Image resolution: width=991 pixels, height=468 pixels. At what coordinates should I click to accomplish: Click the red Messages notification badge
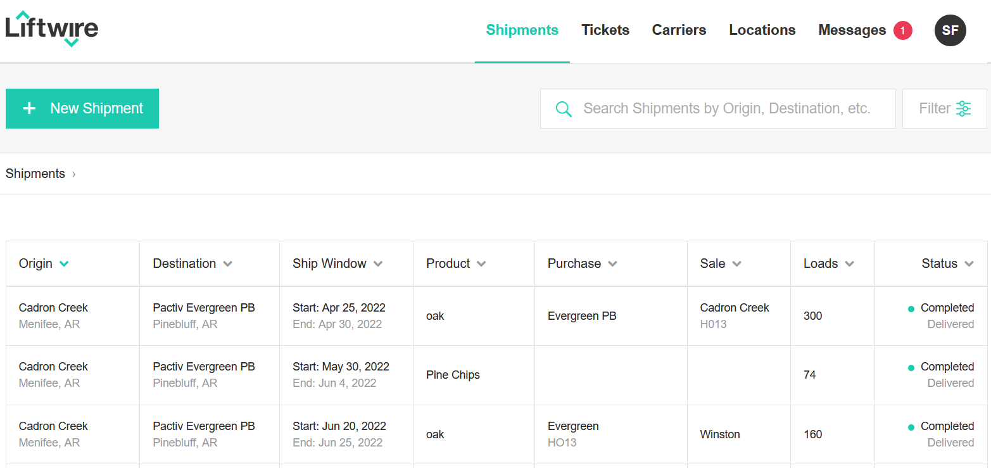tap(902, 30)
